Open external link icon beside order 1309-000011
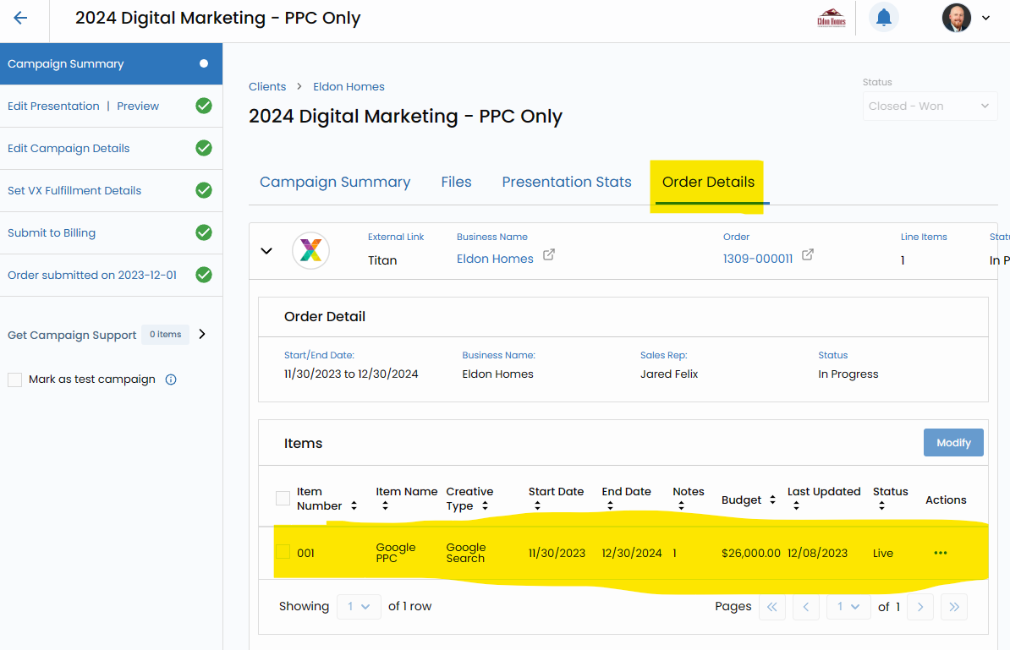Image resolution: width=1010 pixels, height=650 pixels. point(807,254)
